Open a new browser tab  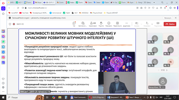pyautogui.click(x=154, y=2)
